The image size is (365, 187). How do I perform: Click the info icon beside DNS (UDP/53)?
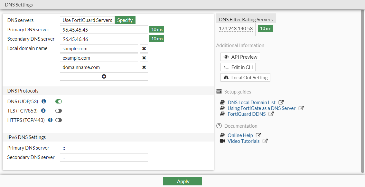[44, 101]
